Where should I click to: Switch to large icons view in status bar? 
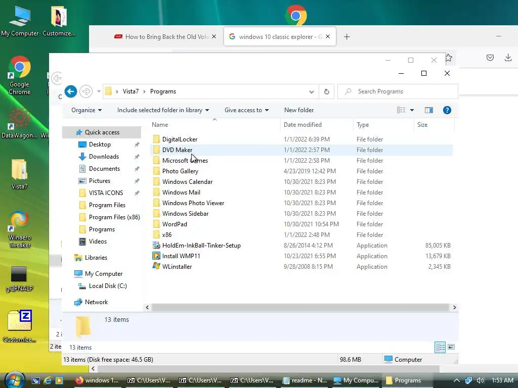[451, 347]
